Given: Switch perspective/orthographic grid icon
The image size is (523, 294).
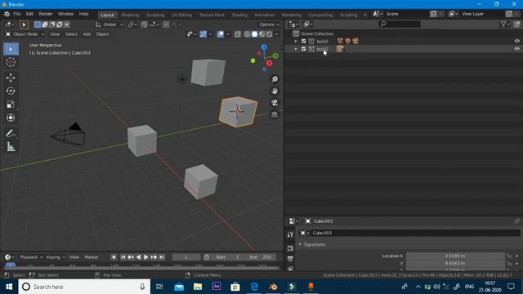Looking at the screenshot, I should [x=275, y=114].
